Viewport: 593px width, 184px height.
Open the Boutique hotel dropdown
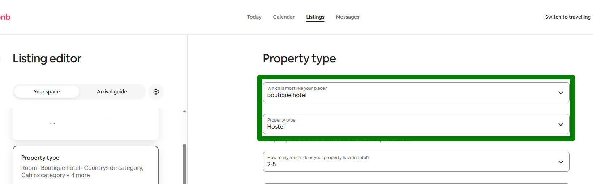pos(416,92)
